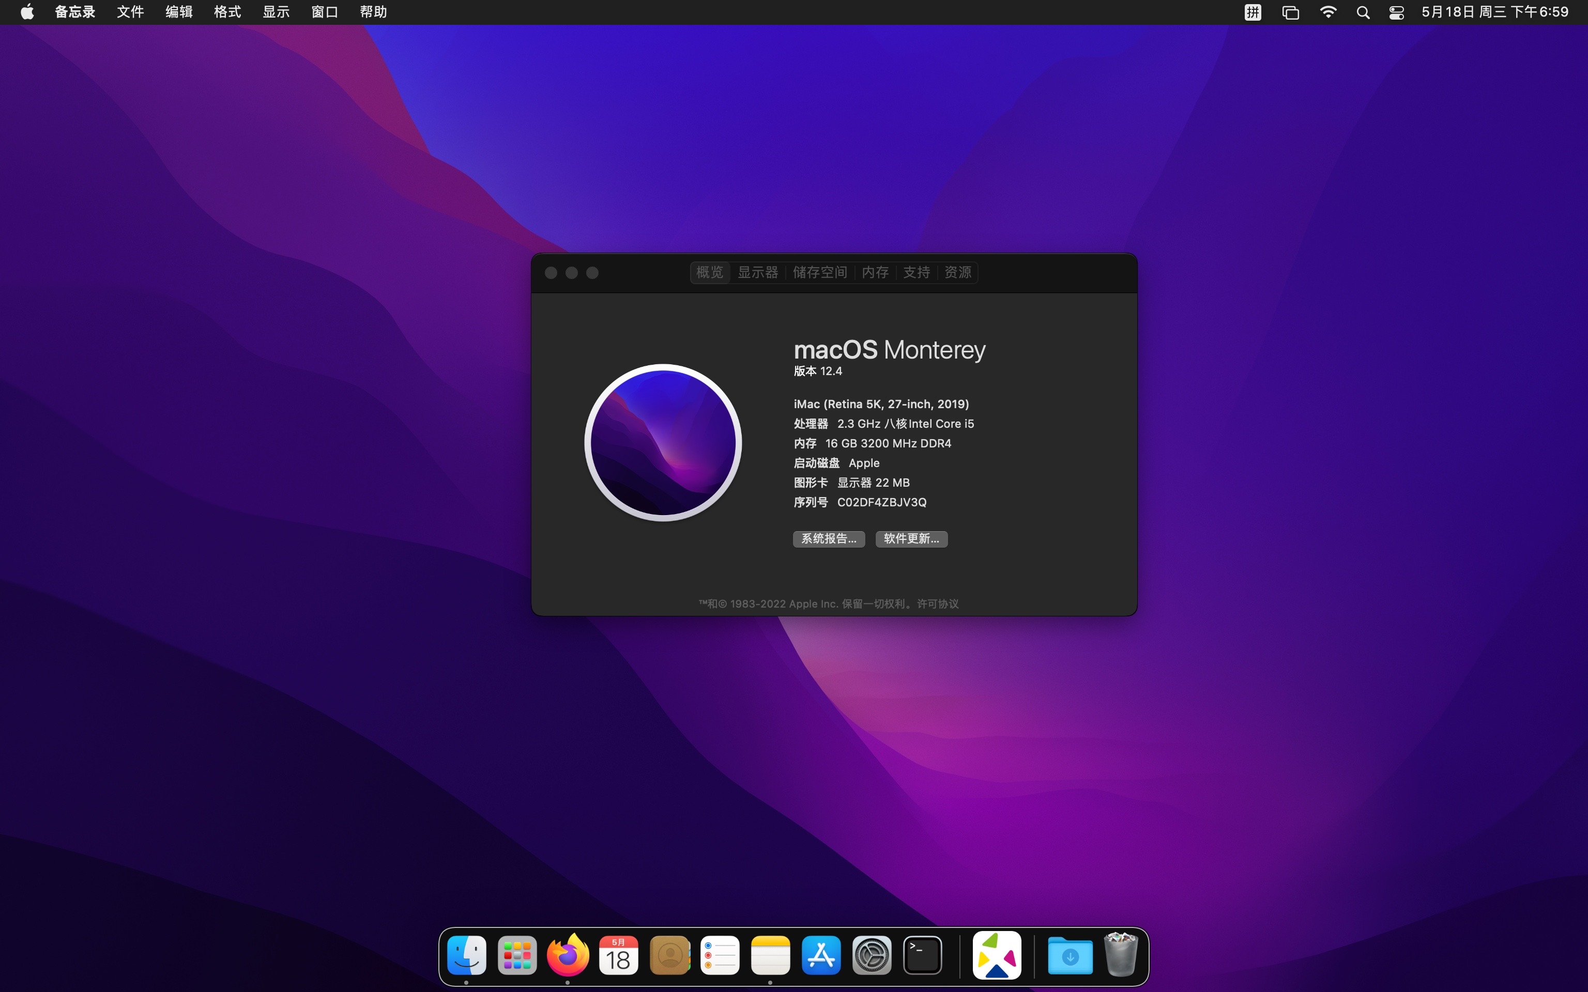Click the 系统报告... button
Image resolution: width=1588 pixels, height=992 pixels.
pyautogui.click(x=829, y=539)
